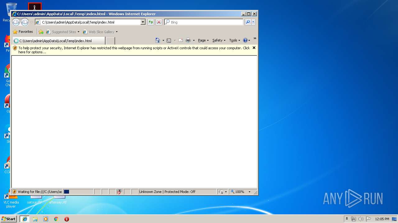Click the 12:05 PM taskbar clock

click(382, 219)
